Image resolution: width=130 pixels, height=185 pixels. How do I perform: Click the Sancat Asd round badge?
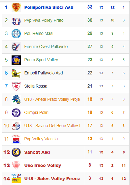click(16, 152)
